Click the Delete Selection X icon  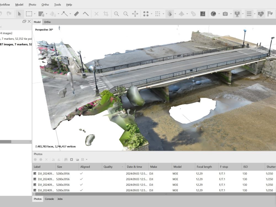96,14
